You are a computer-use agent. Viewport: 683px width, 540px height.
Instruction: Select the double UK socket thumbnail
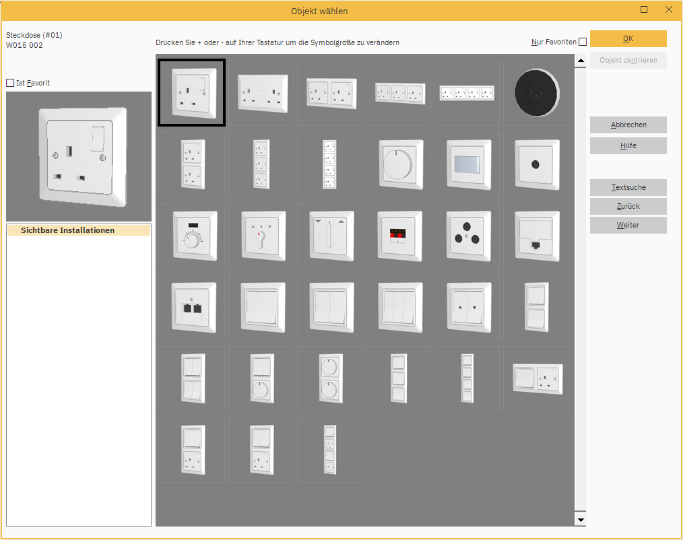(x=261, y=93)
